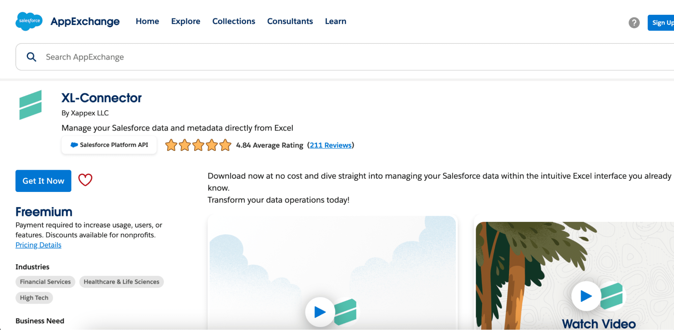The width and height of the screenshot is (674, 330).
Task: Open the Explore menu
Action: tap(186, 21)
